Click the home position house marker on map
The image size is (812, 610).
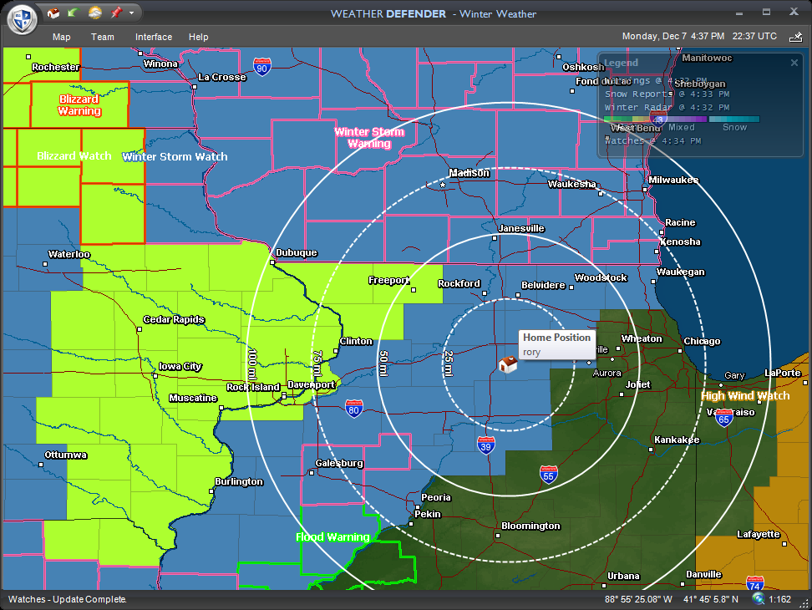[x=508, y=364]
